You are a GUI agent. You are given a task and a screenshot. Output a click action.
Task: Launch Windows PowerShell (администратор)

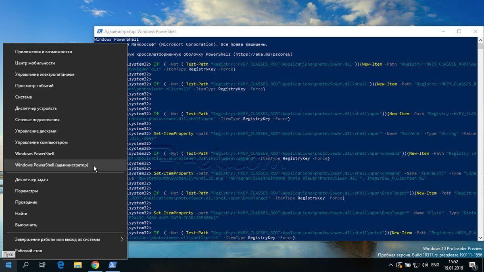click(65, 165)
